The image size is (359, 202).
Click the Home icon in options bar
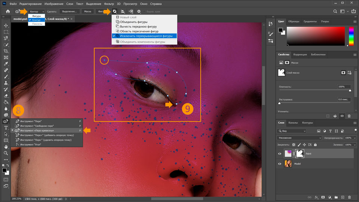click(8, 12)
